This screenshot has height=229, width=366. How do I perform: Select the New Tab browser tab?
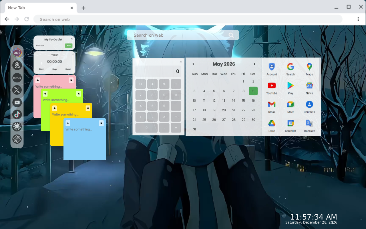tap(41, 8)
